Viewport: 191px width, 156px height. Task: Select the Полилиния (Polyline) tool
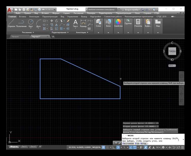(x=21, y=23)
